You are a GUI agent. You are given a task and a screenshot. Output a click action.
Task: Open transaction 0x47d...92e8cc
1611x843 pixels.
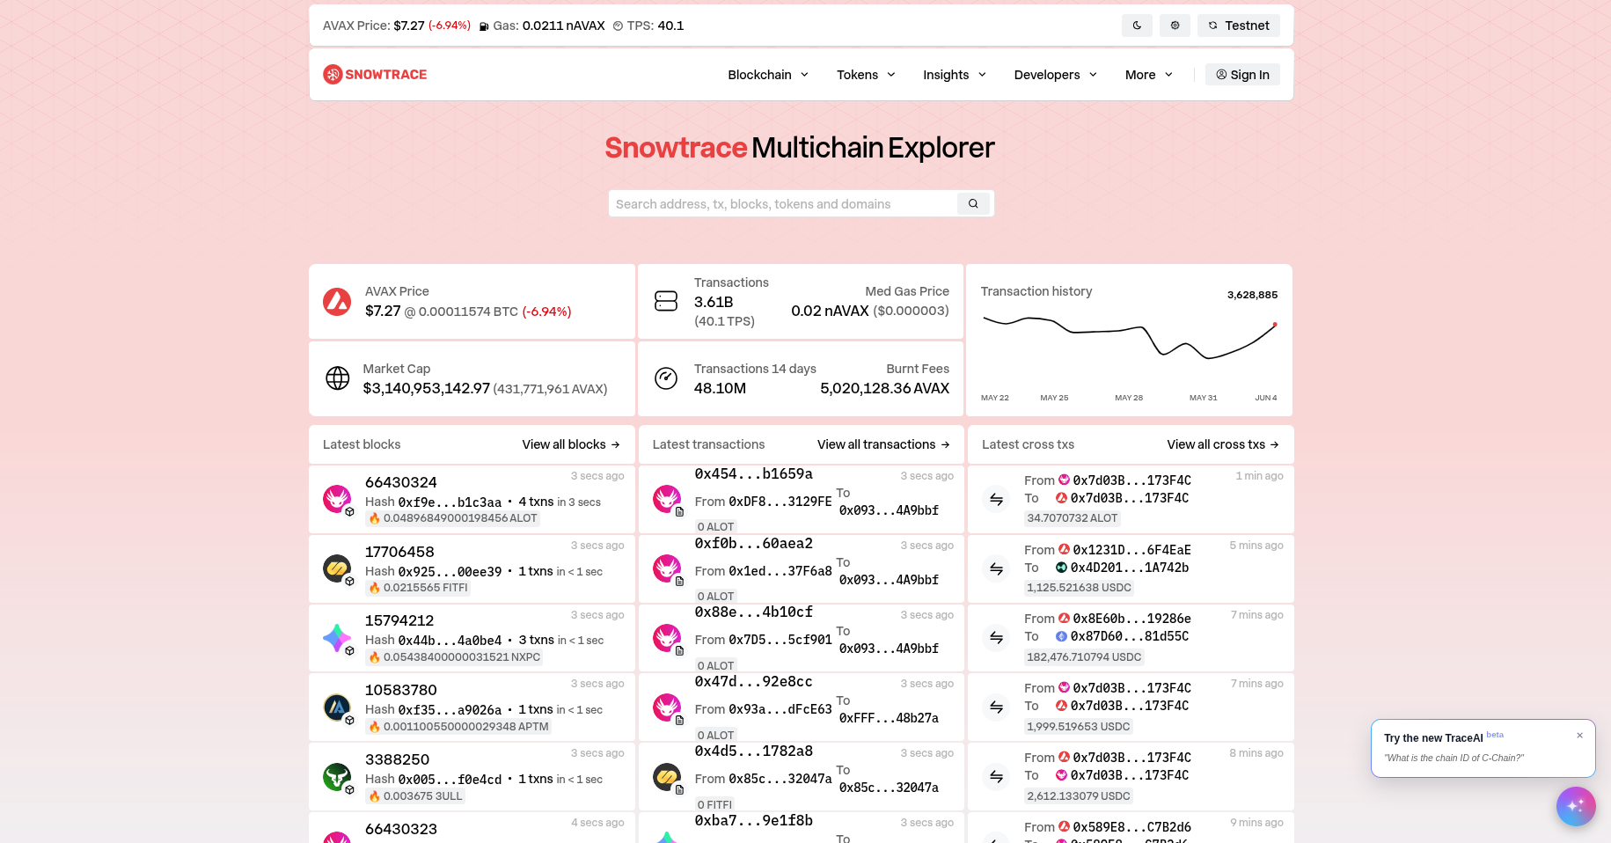754,682
